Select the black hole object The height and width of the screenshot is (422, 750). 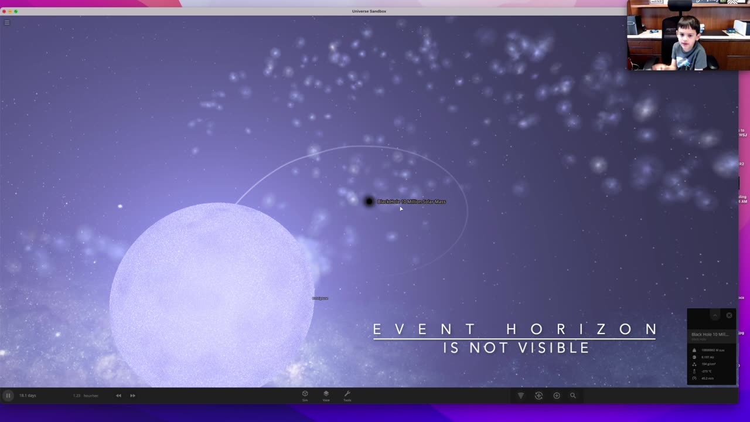click(369, 202)
